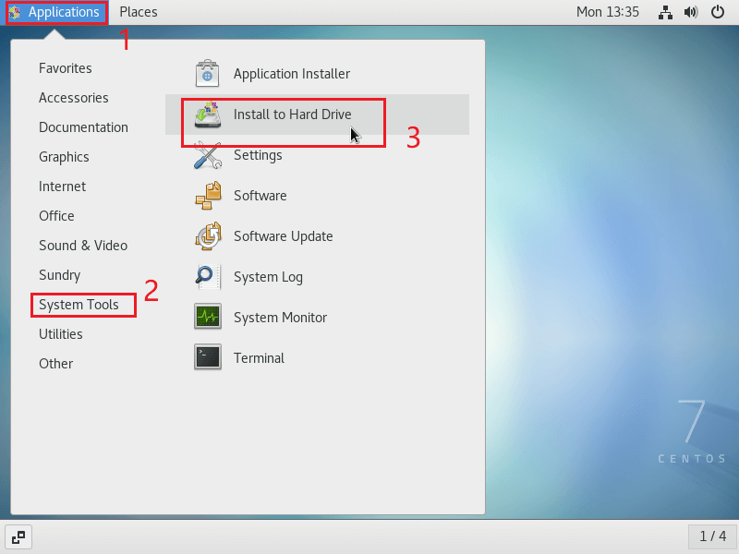
Task: Open the Applications menu
Action: [56, 12]
